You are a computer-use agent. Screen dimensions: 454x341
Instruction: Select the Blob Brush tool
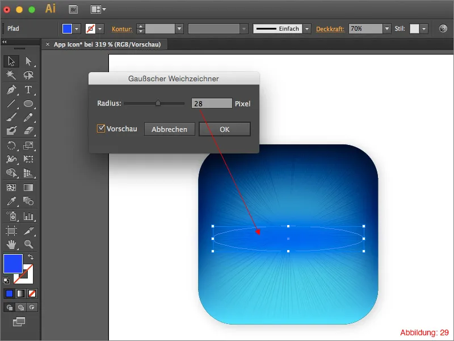[x=11, y=131]
